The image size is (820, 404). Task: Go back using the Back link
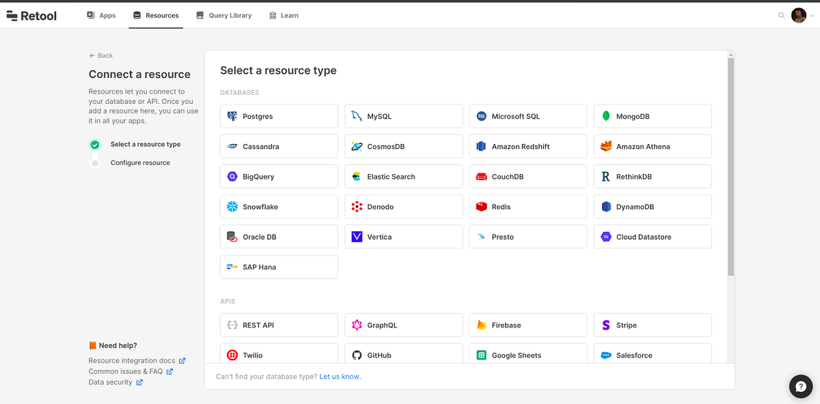click(101, 55)
